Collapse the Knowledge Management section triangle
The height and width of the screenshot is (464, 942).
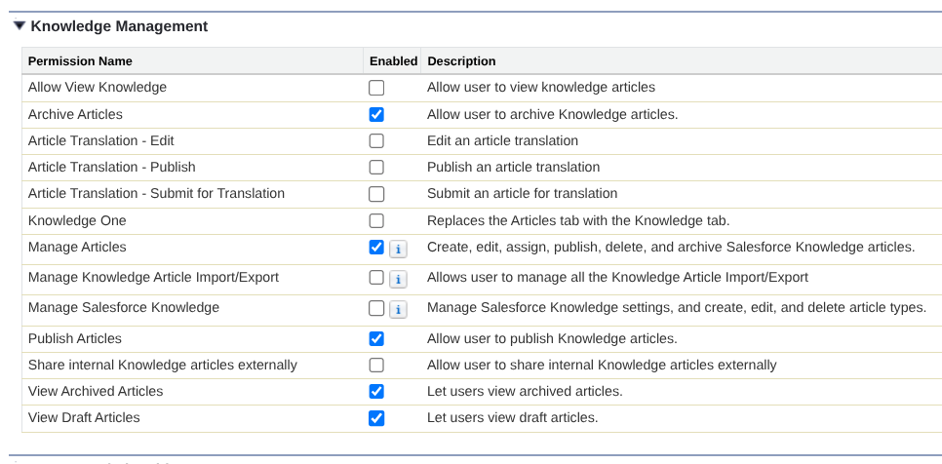(20, 25)
